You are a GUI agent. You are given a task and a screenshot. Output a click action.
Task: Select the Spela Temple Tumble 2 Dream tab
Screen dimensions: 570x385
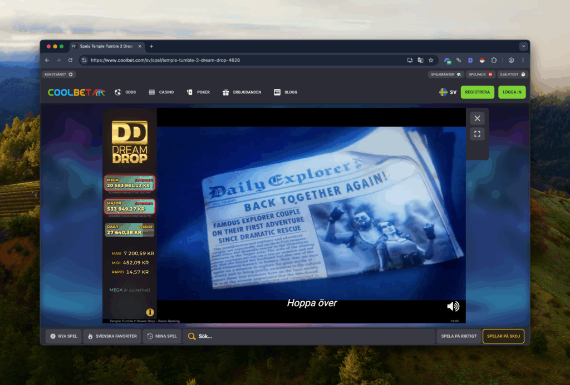point(107,47)
